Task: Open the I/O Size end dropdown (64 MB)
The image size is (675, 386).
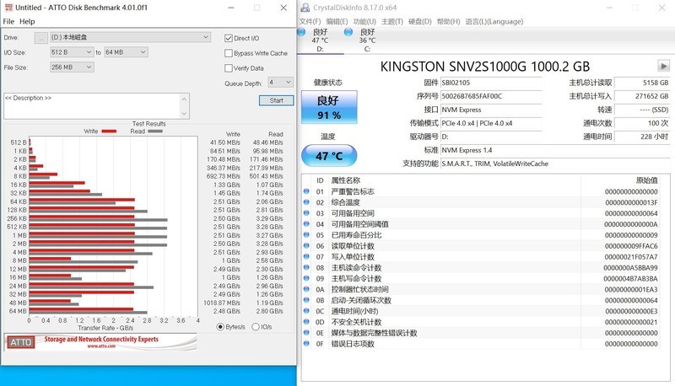Action: (x=126, y=52)
